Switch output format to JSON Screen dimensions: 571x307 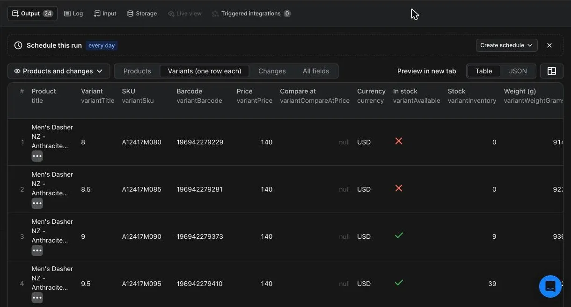pos(518,71)
